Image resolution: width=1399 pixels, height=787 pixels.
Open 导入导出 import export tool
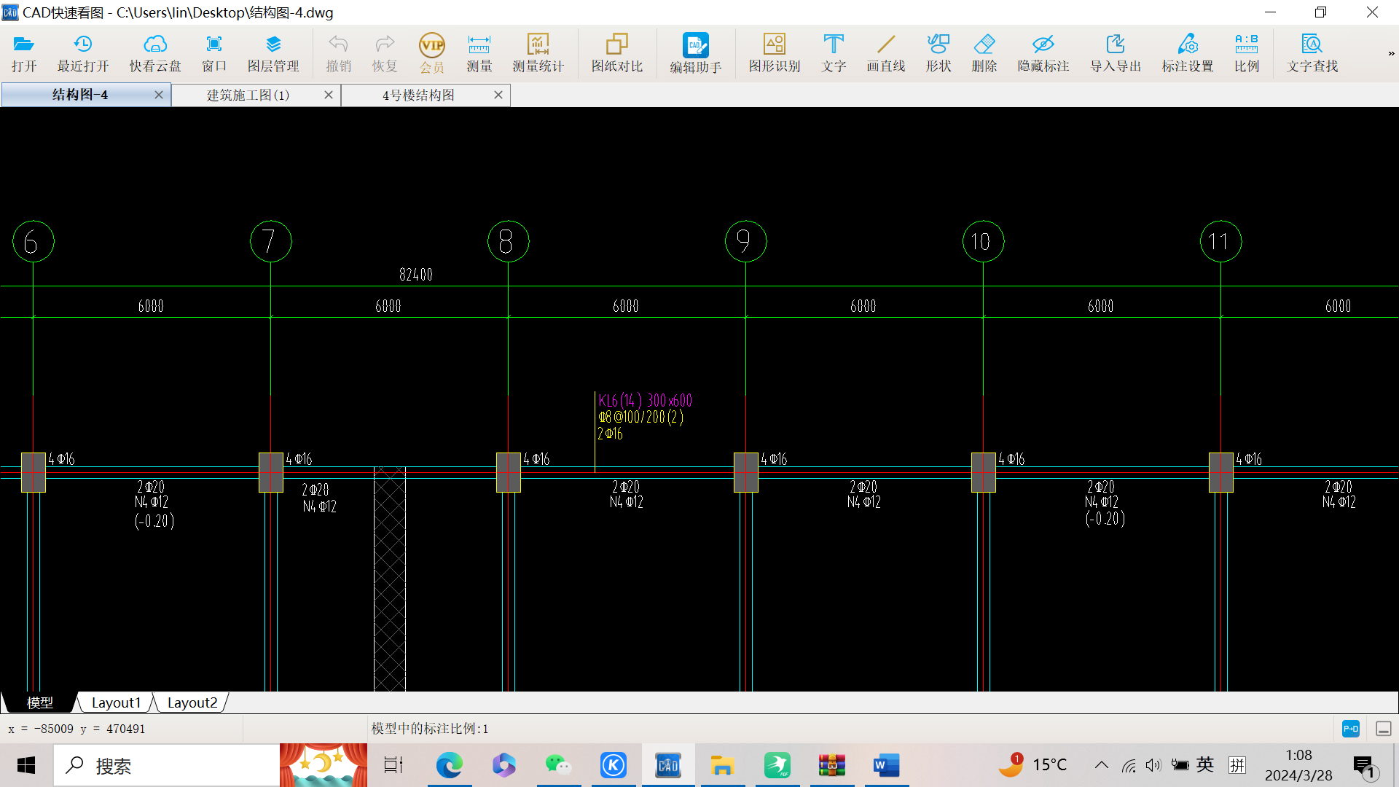[x=1116, y=53]
